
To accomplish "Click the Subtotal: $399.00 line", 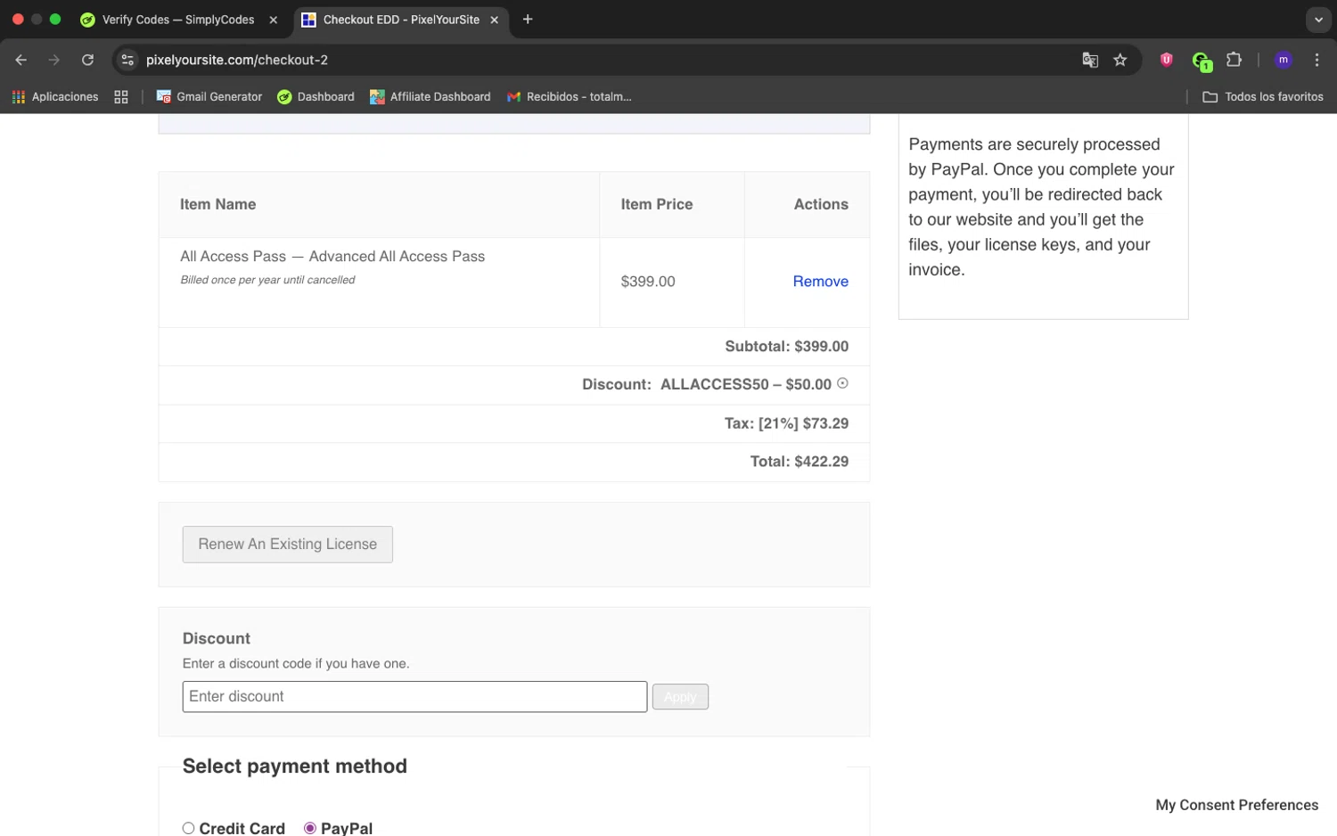I will 786,346.
